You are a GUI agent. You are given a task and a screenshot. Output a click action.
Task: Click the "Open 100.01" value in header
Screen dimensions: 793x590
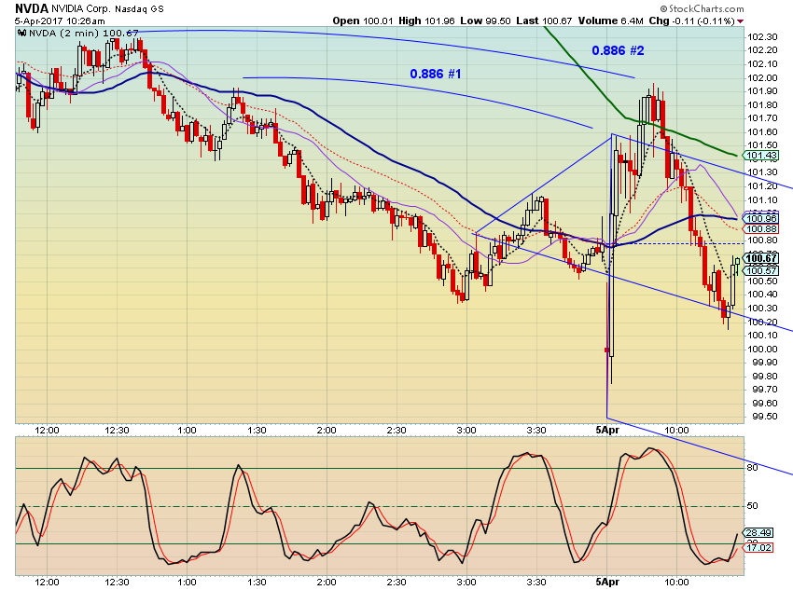coord(363,21)
